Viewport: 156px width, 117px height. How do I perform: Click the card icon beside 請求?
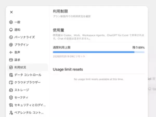point(11,60)
